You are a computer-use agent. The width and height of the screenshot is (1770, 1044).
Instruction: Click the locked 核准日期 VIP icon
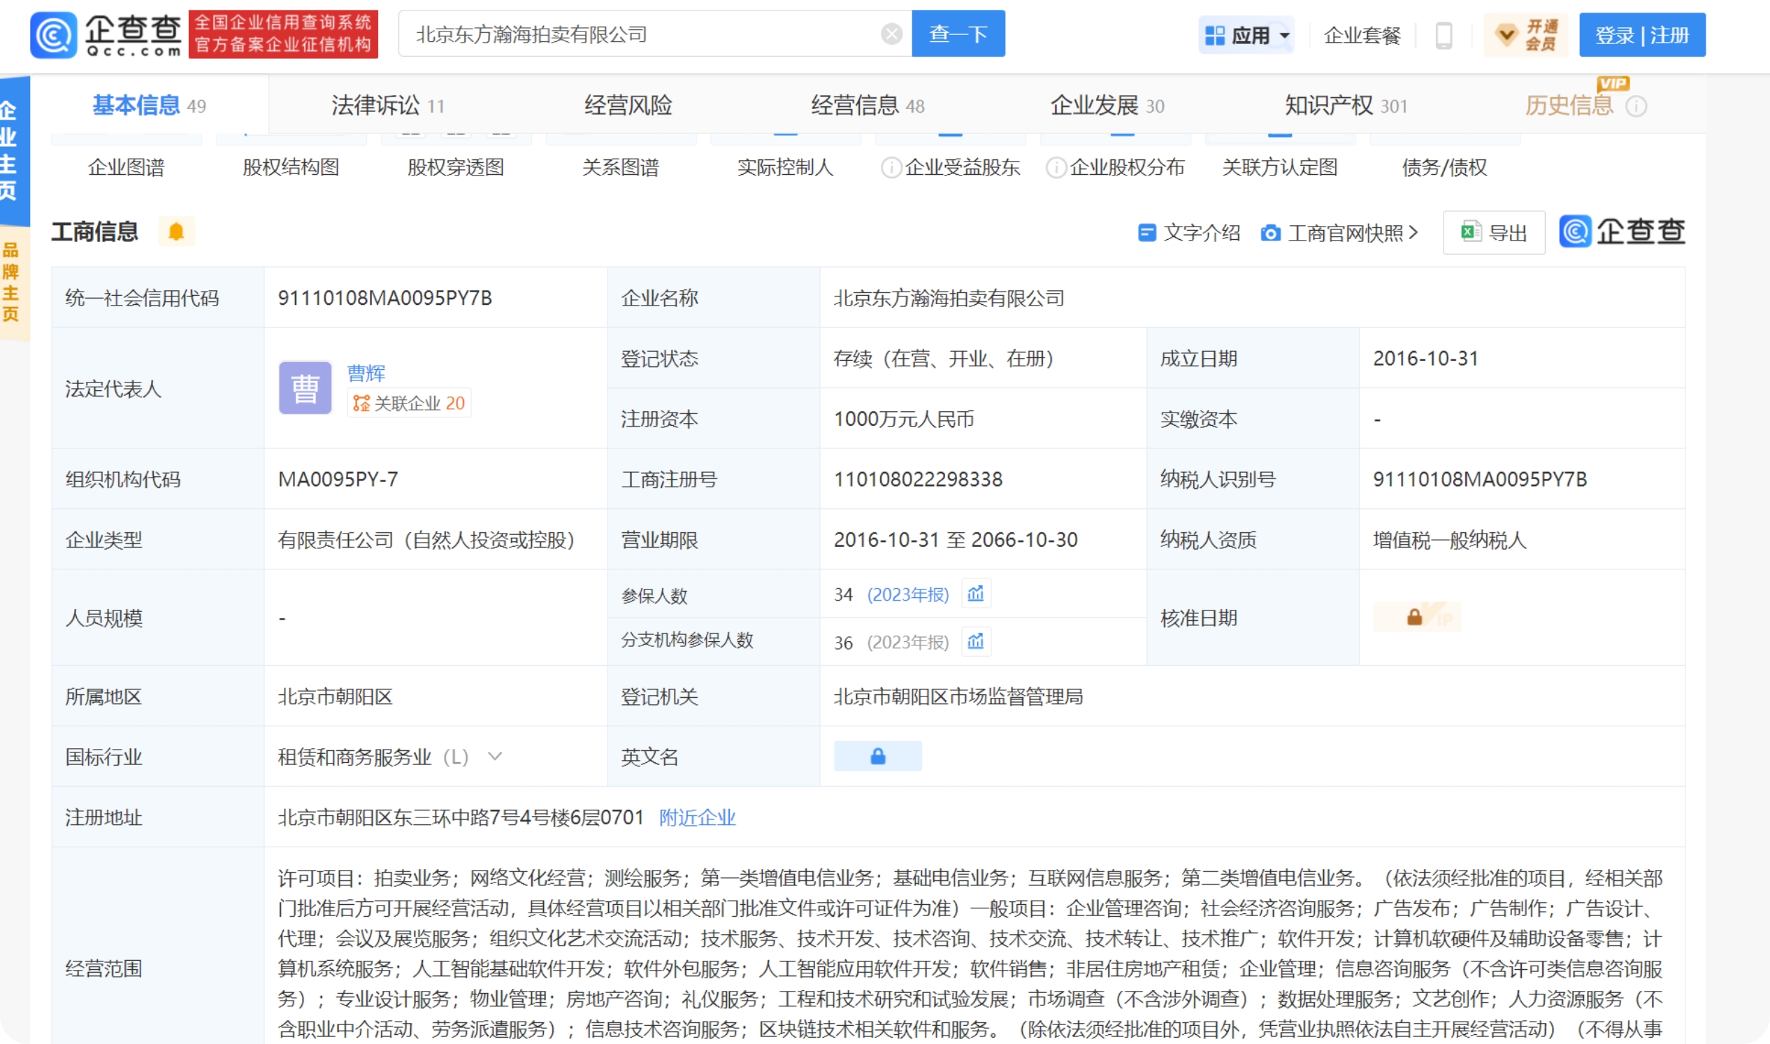point(1417,617)
